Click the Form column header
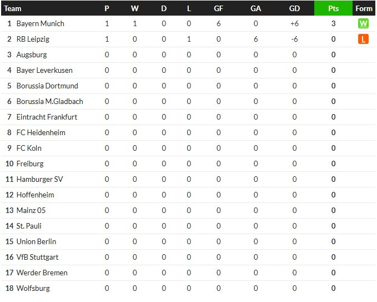This screenshot has width=377, height=302. 364,8
